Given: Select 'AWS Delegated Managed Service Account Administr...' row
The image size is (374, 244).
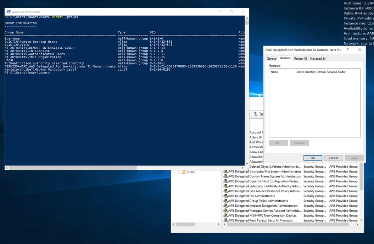Looking at the screenshot, I should click(291, 211).
